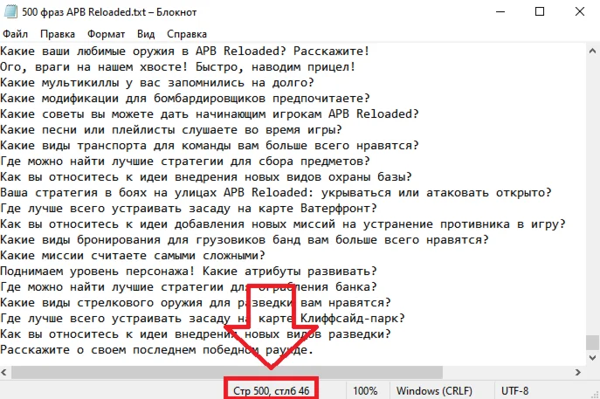The height and width of the screenshot is (399, 600).
Task: Click the 100% zoom status entry
Action: coord(365,390)
